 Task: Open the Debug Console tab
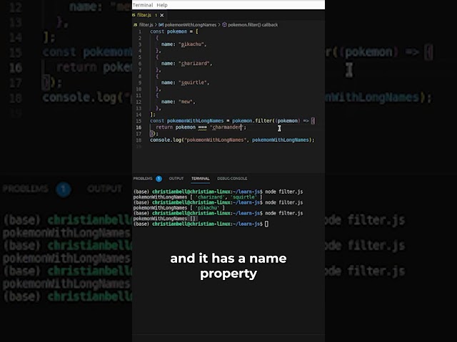point(232,179)
